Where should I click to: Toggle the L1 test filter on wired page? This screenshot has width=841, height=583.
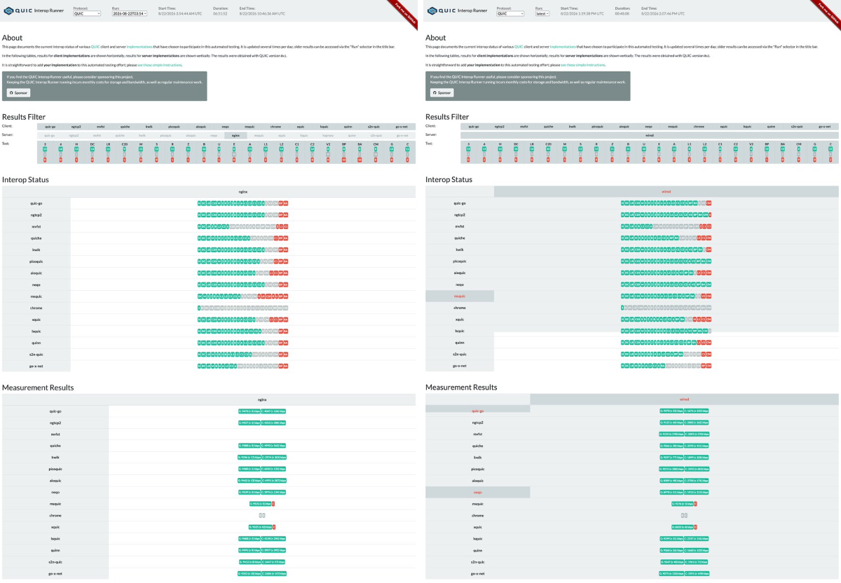(688, 153)
